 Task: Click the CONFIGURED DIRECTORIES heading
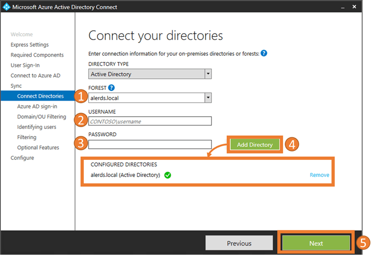(124, 164)
